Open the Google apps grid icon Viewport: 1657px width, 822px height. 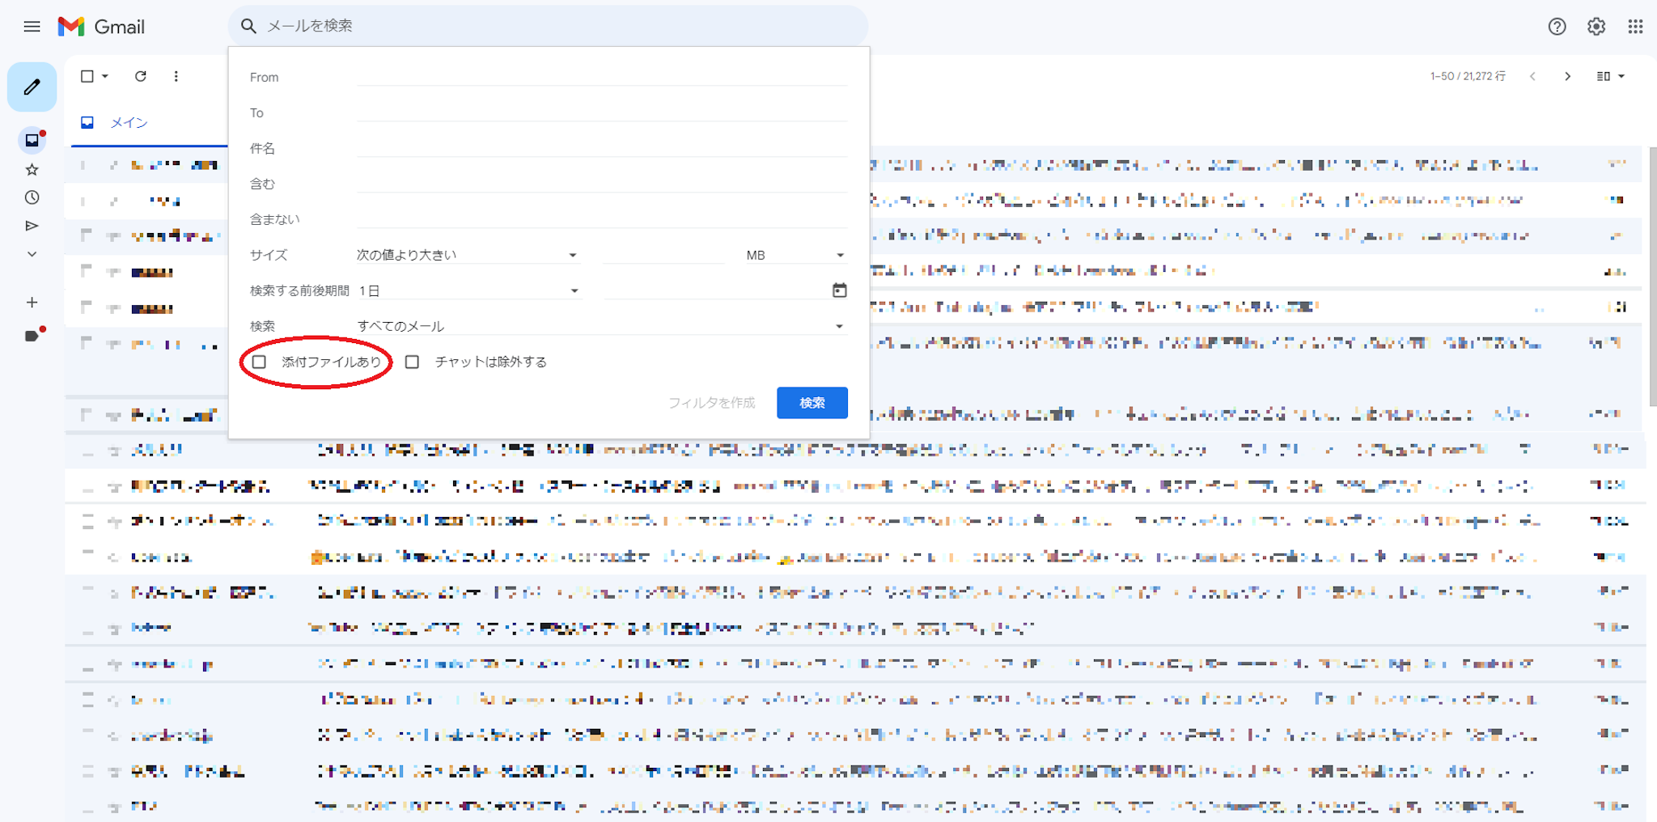pyautogui.click(x=1634, y=27)
